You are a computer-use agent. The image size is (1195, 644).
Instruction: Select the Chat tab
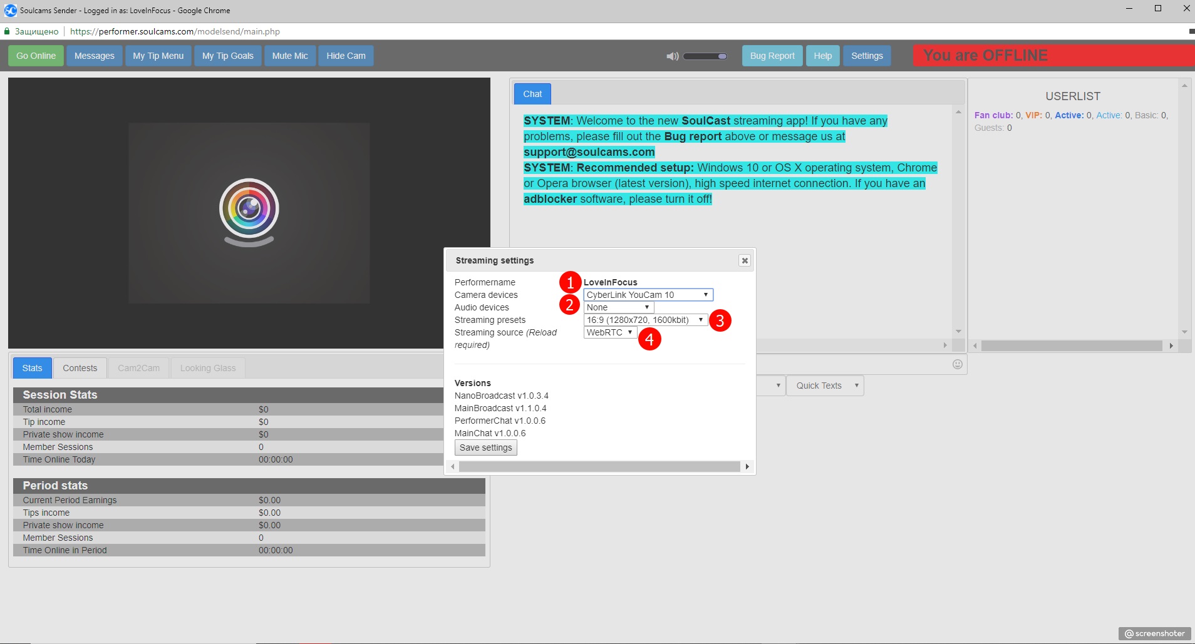pos(532,94)
